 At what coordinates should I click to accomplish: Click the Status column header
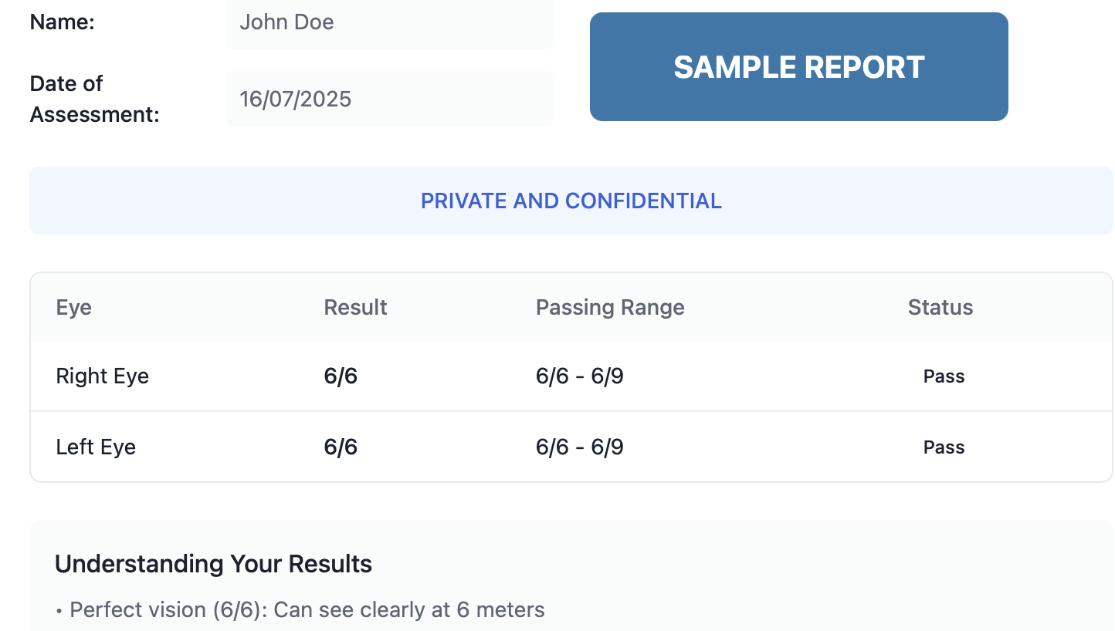click(x=940, y=307)
